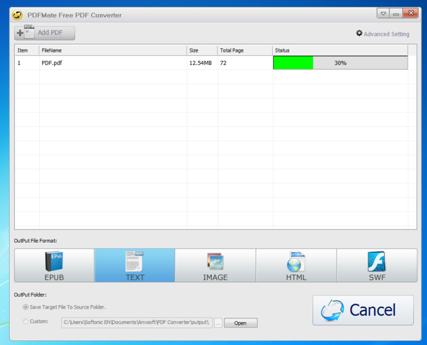Click the circular arrows icon on Cancel
This screenshot has height=345, width=427.
(332, 310)
